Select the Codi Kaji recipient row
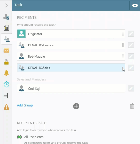Viewport: 140px width, 144px height. [71, 88]
